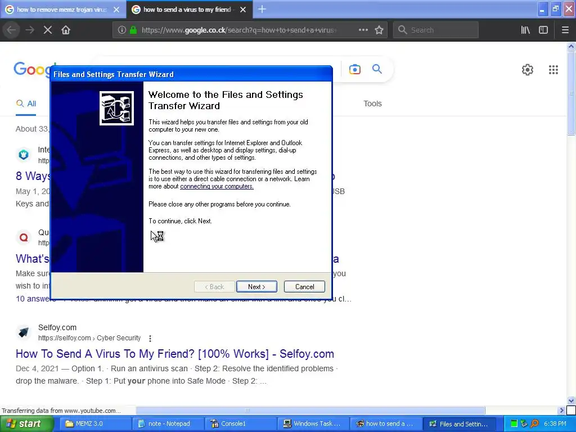
Task: Open the Google search Tools option
Action: (372, 103)
